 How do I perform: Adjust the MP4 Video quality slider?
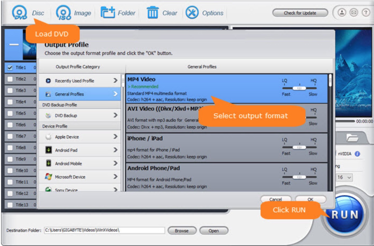click(299, 88)
